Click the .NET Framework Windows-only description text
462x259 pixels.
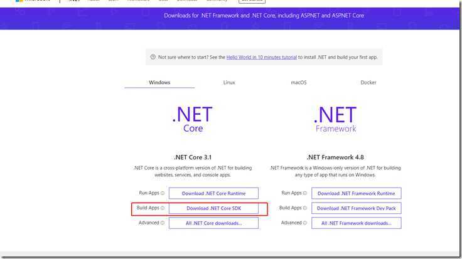click(335, 171)
